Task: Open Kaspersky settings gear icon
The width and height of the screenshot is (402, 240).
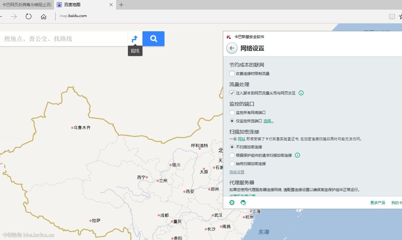Action: point(232,203)
